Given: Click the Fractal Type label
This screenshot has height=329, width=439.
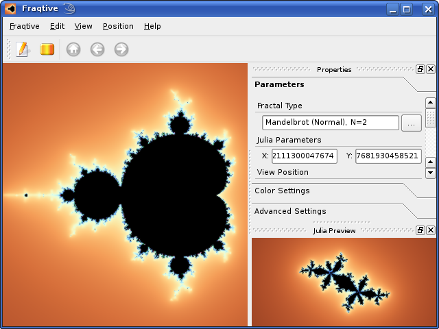Looking at the screenshot, I should pyautogui.click(x=279, y=106).
